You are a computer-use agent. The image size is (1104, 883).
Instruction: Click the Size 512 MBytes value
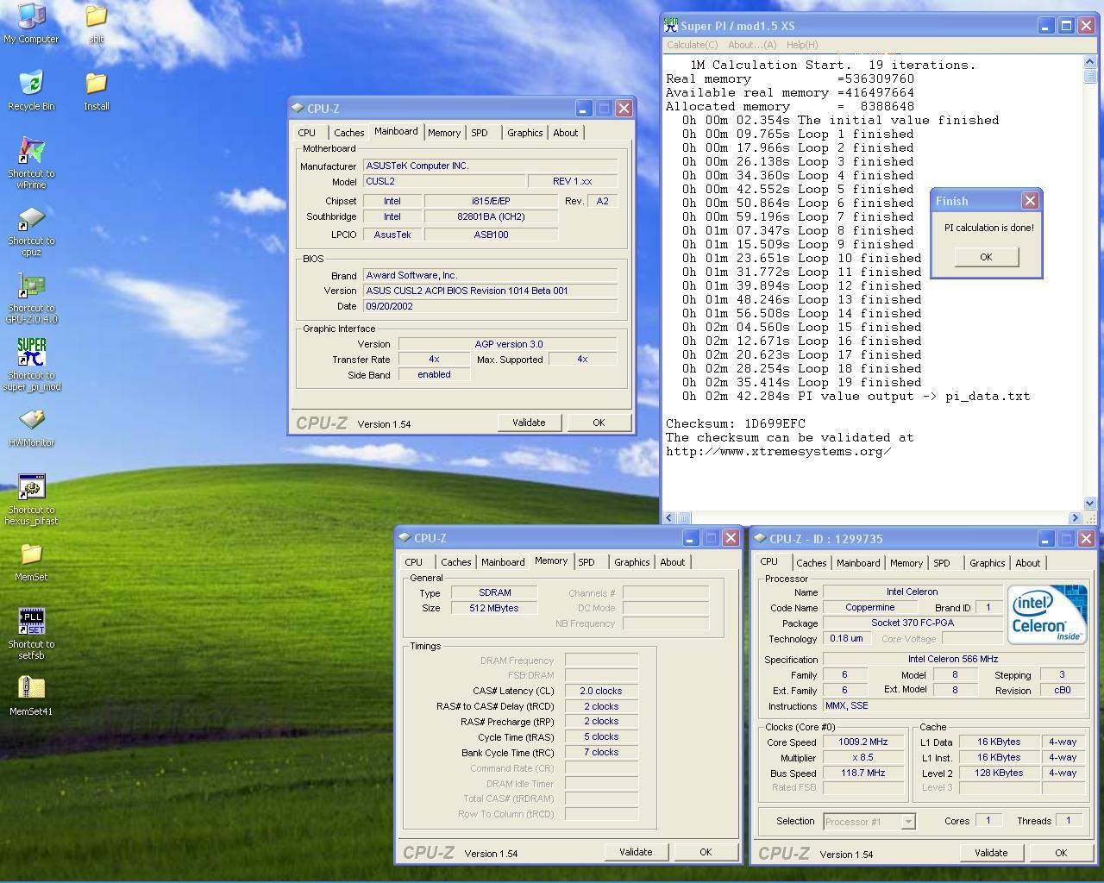click(494, 608)
